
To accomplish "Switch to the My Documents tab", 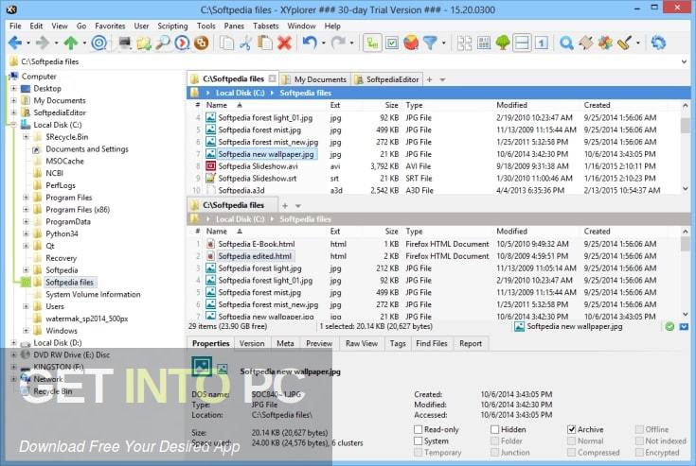I will pyautogui.click(x=314, y=79).
